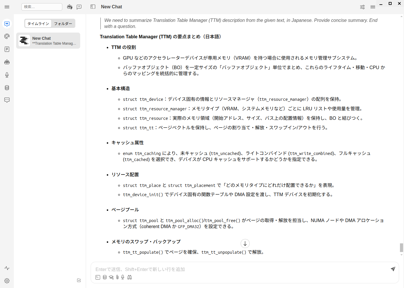Screen dimensions: 404x288
Task: Expand the lines menu at top right
Action: [373, 7]
